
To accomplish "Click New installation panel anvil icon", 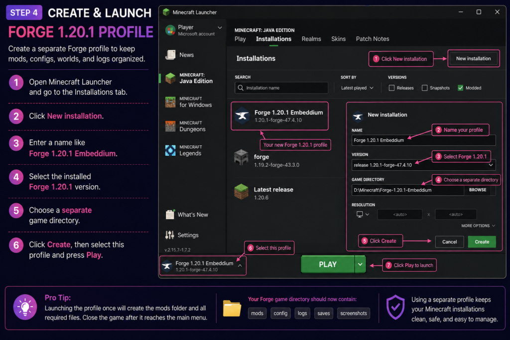I will [358, 115].
